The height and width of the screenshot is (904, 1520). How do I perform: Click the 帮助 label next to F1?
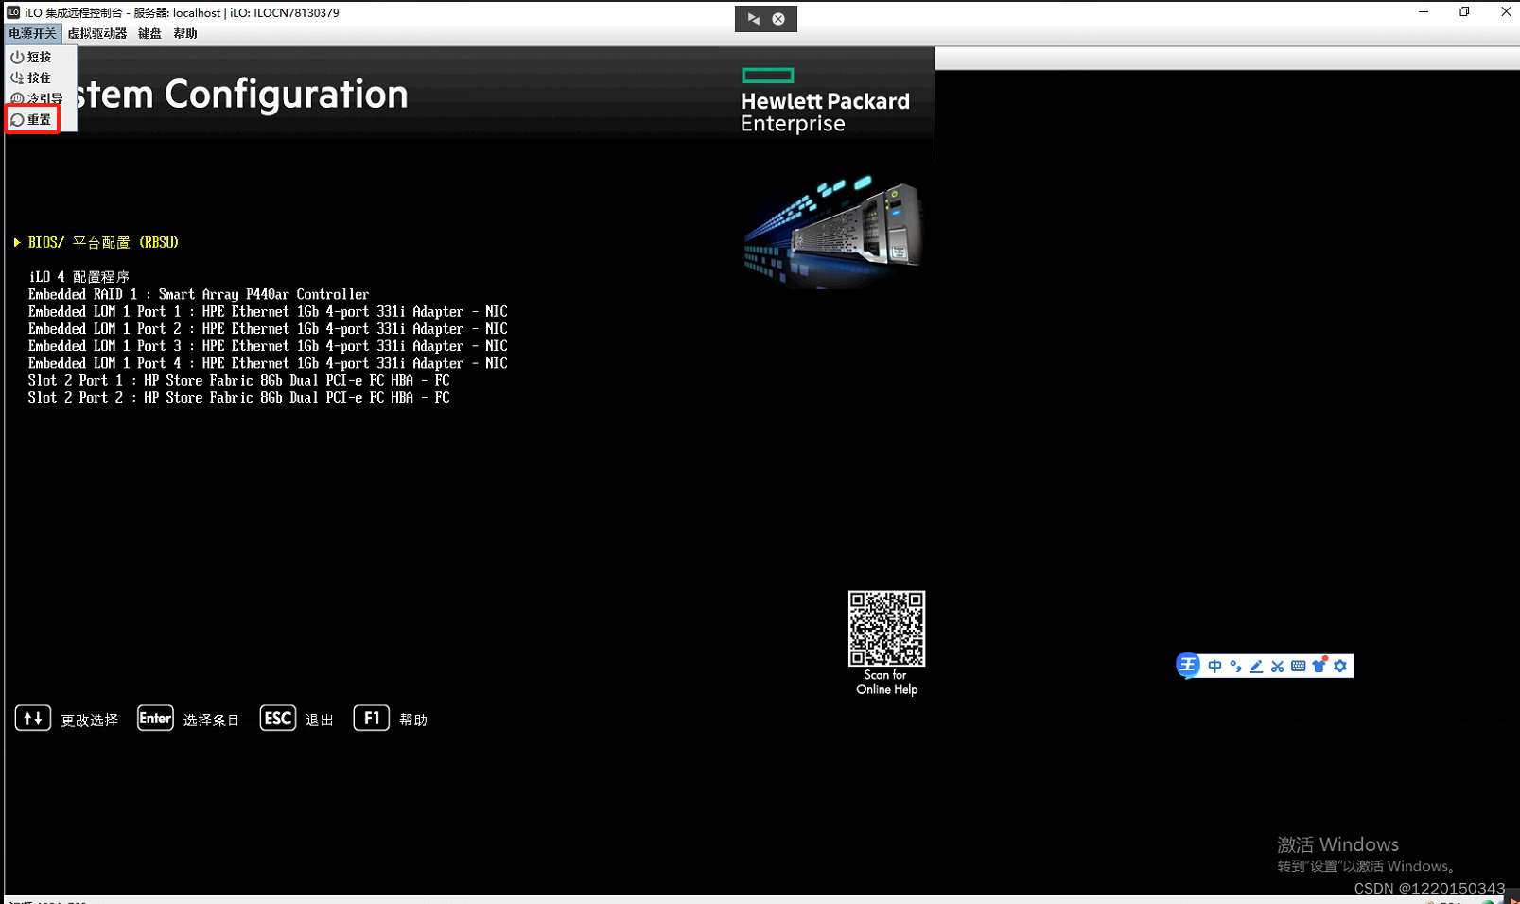tap(413, 721)
